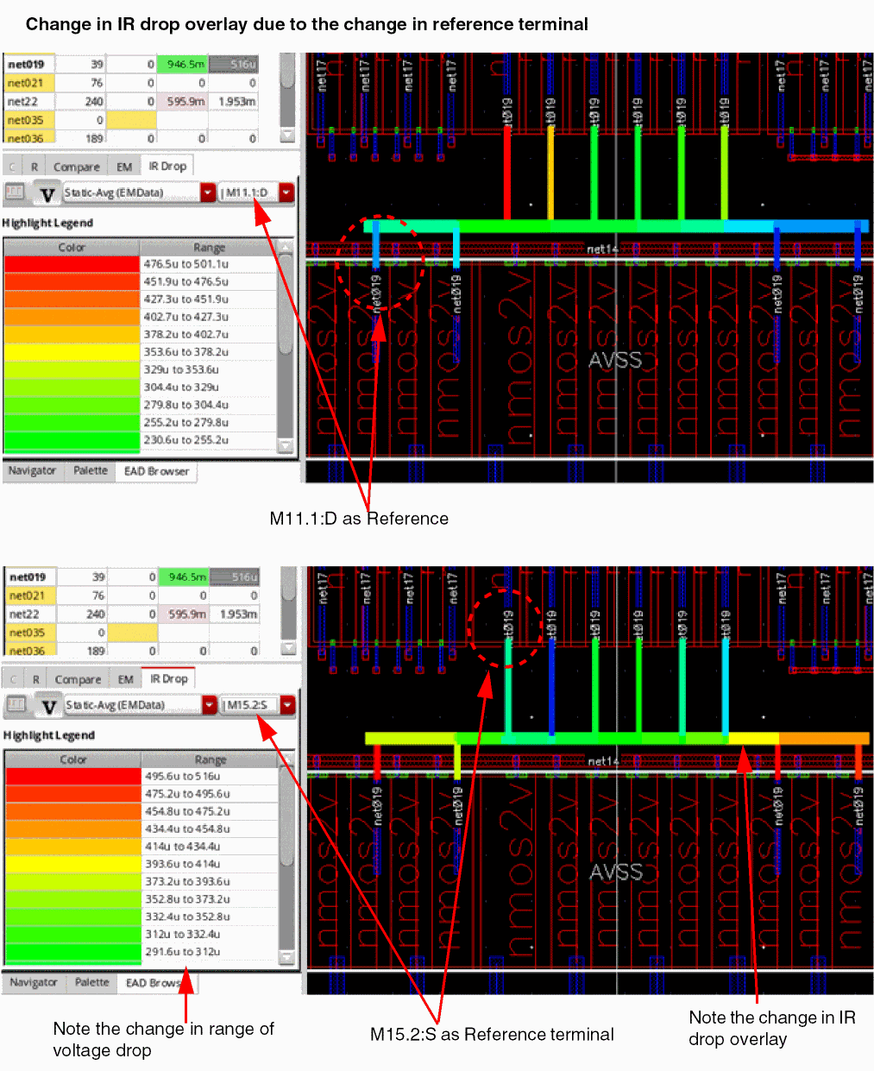Image resolution: width=874 pixels, height=1071 pixels.
Task: Select the yellow swatch for 393.6u to 414u
Action: [x=73, y=864]
